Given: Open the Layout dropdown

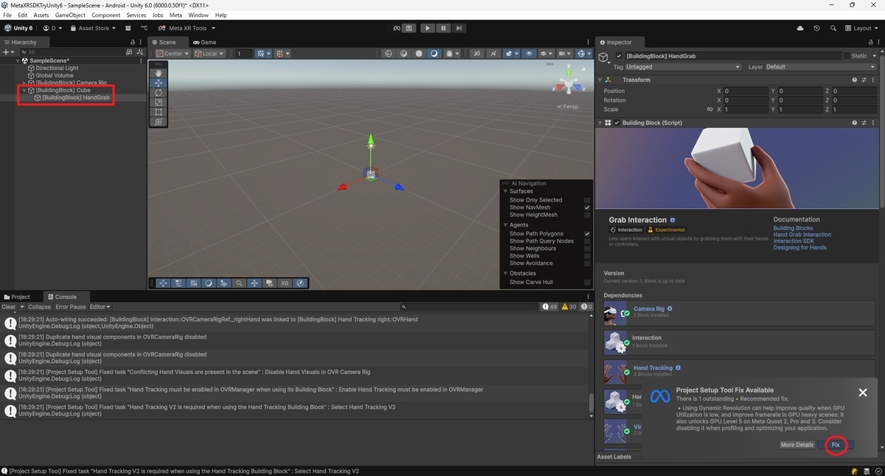Looking at the screenshot, I should pos(862,28).
